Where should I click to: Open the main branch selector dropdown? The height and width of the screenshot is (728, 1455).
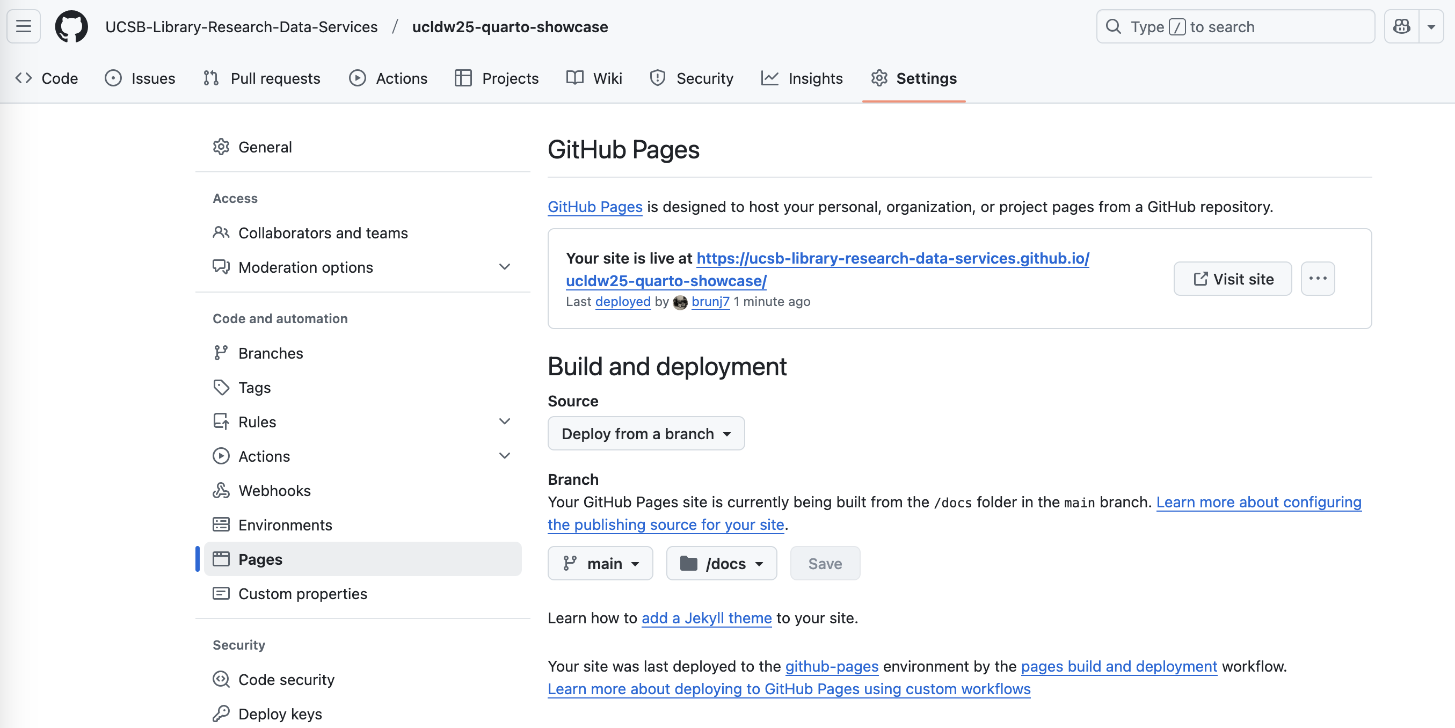[600, 563]
